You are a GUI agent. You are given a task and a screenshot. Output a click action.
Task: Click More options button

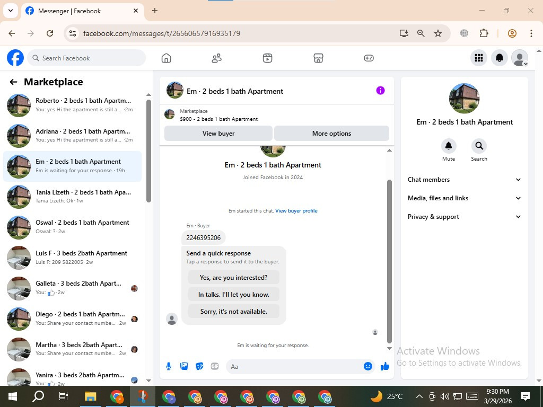[331, 133]
